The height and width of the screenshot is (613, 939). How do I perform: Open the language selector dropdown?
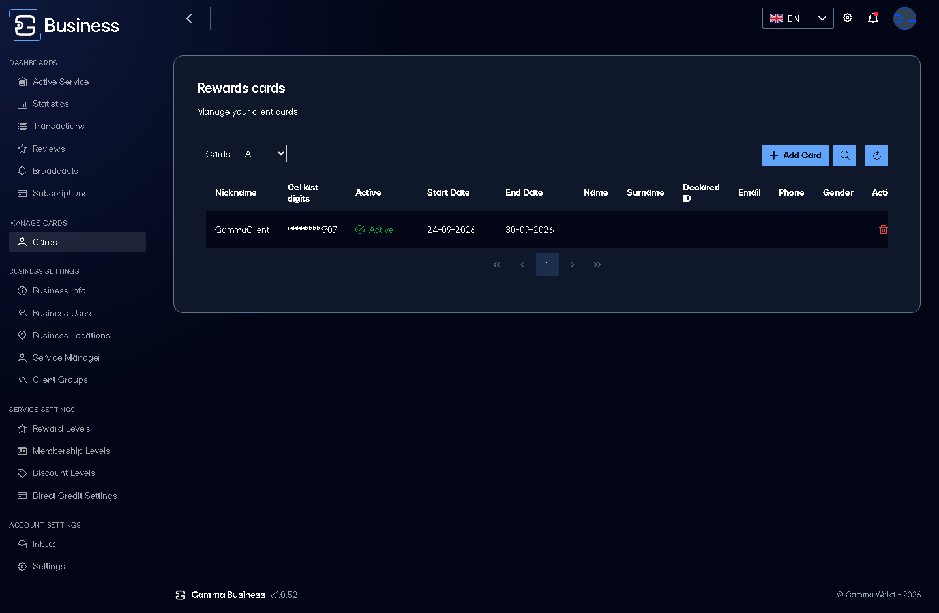point(798,18)
